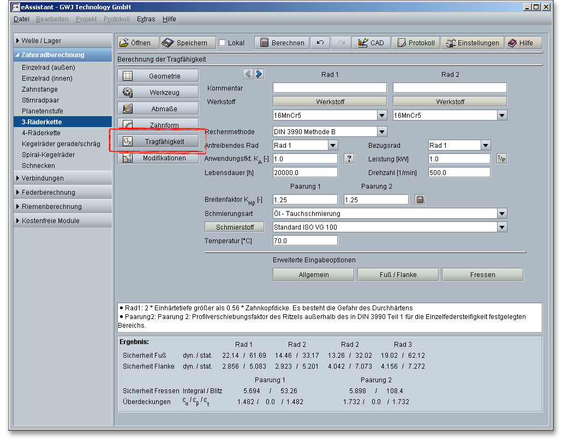Screen dimensions: 562x439
Task: Click the Temperatur input field
Action: 305,240
